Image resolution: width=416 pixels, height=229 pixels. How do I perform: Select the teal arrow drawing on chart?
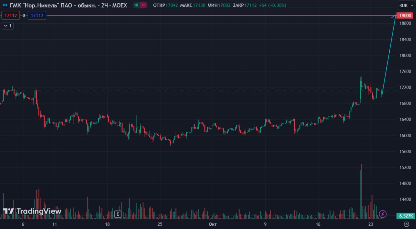tap(389, 54)
